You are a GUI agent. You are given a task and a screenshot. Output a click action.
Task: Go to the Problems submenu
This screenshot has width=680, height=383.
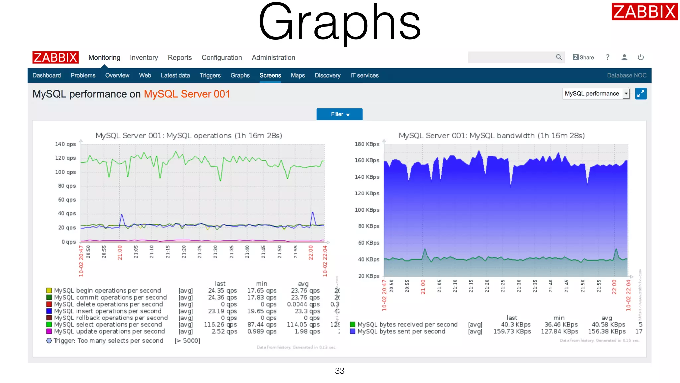point(83,75)
